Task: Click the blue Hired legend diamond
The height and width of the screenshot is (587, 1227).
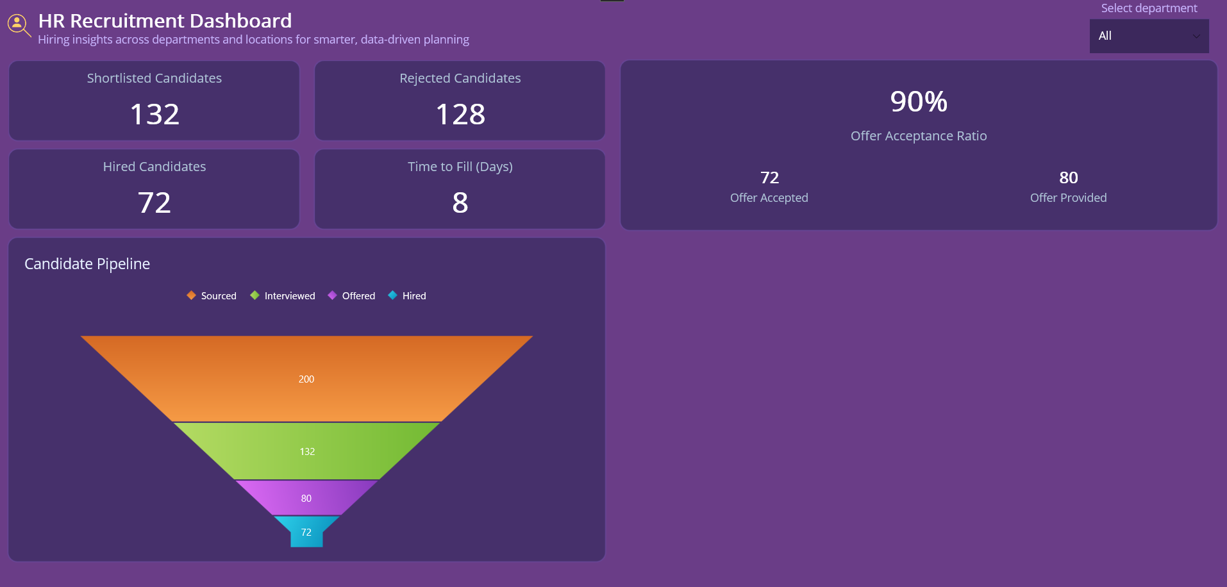Action: coord(392,295)
